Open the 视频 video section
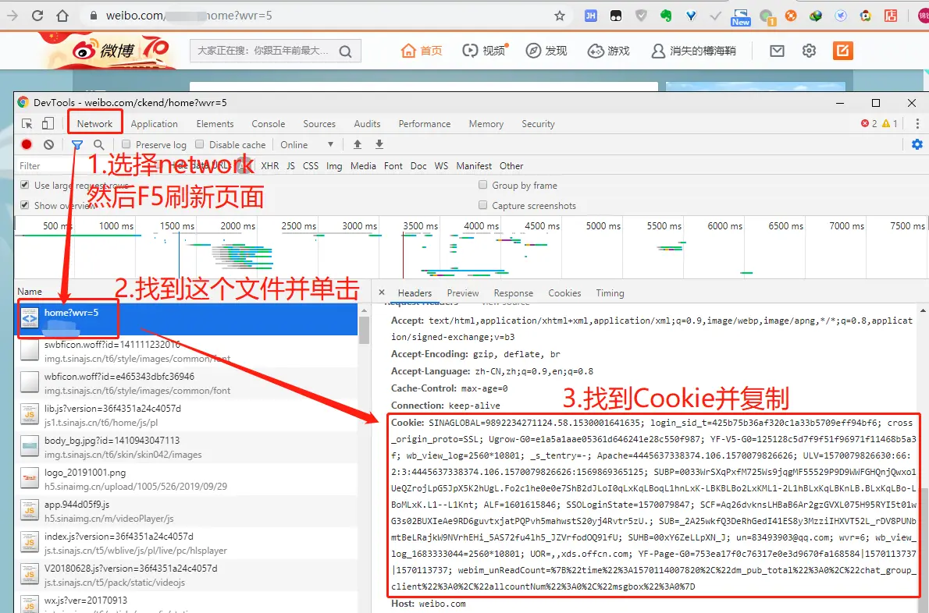Screen dimensions: 929x613 [x=484, y=51]
